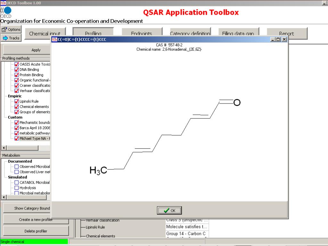Click the structure dialog's title bar icon

(54, 39)
